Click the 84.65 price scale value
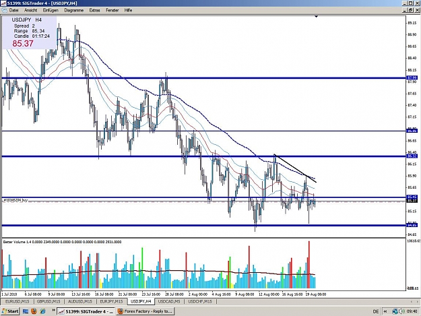Viewport: 421px width, 316px height. pyautogui.click(x=412, y=234)
